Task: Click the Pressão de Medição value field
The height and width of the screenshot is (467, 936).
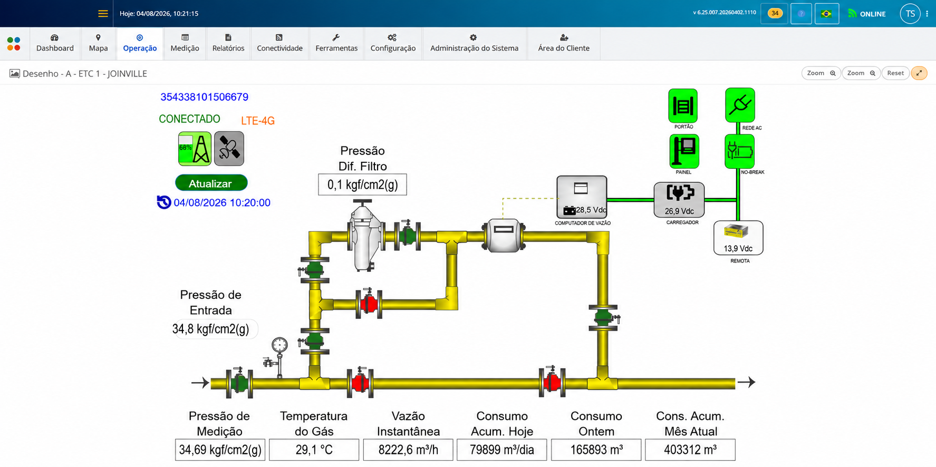Action: point(220,450)
